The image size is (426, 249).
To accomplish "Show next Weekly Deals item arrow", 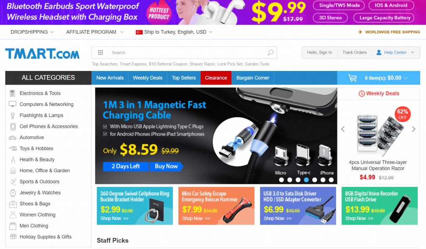I will click(x=414, y=129).
